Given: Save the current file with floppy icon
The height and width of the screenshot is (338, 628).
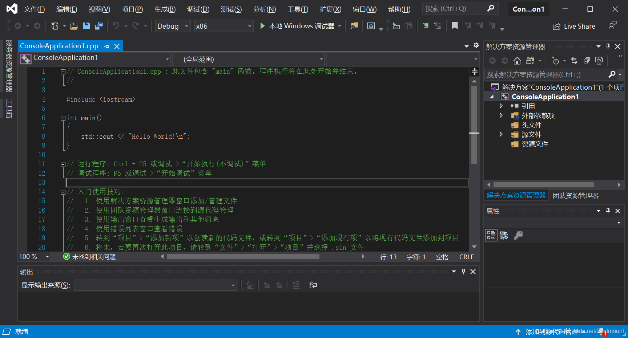Looking at the screenshot, I should coord(86,26).
